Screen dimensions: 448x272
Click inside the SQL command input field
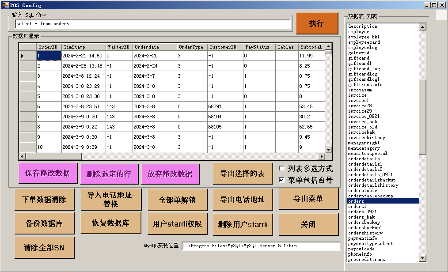152,24
